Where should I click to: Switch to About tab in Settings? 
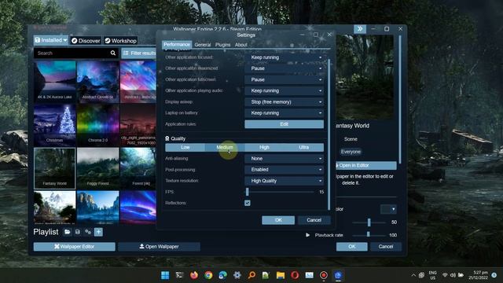pyautogui.click(x=241, y=45)
